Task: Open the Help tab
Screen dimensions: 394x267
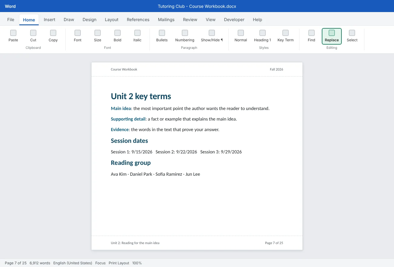Action: coord(257,20)
